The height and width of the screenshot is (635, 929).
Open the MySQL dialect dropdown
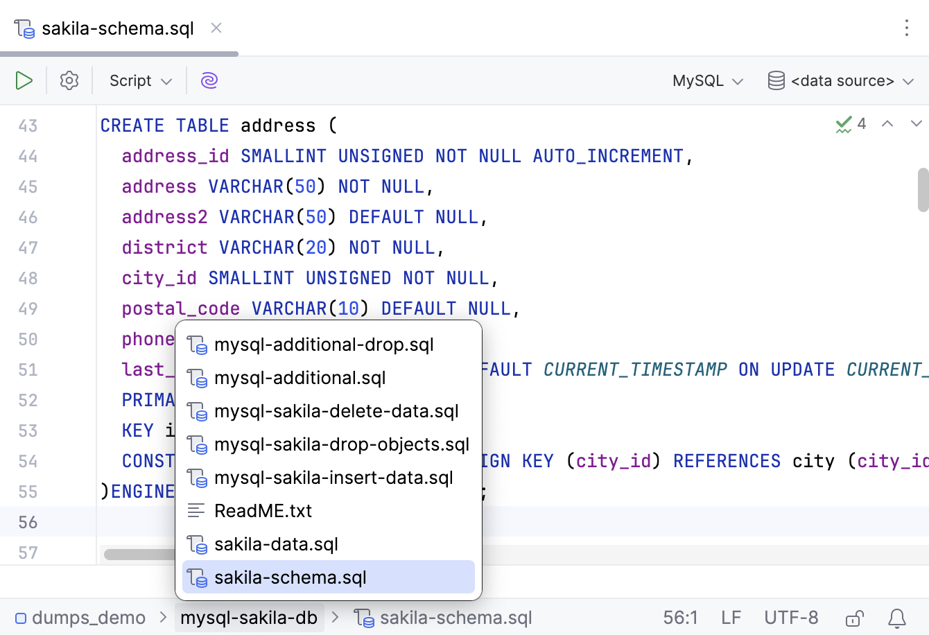(708, 80)
